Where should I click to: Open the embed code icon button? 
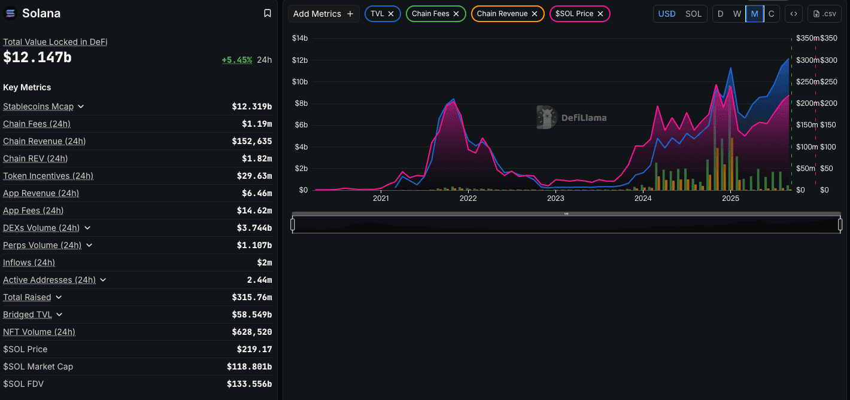click(793, 14)
